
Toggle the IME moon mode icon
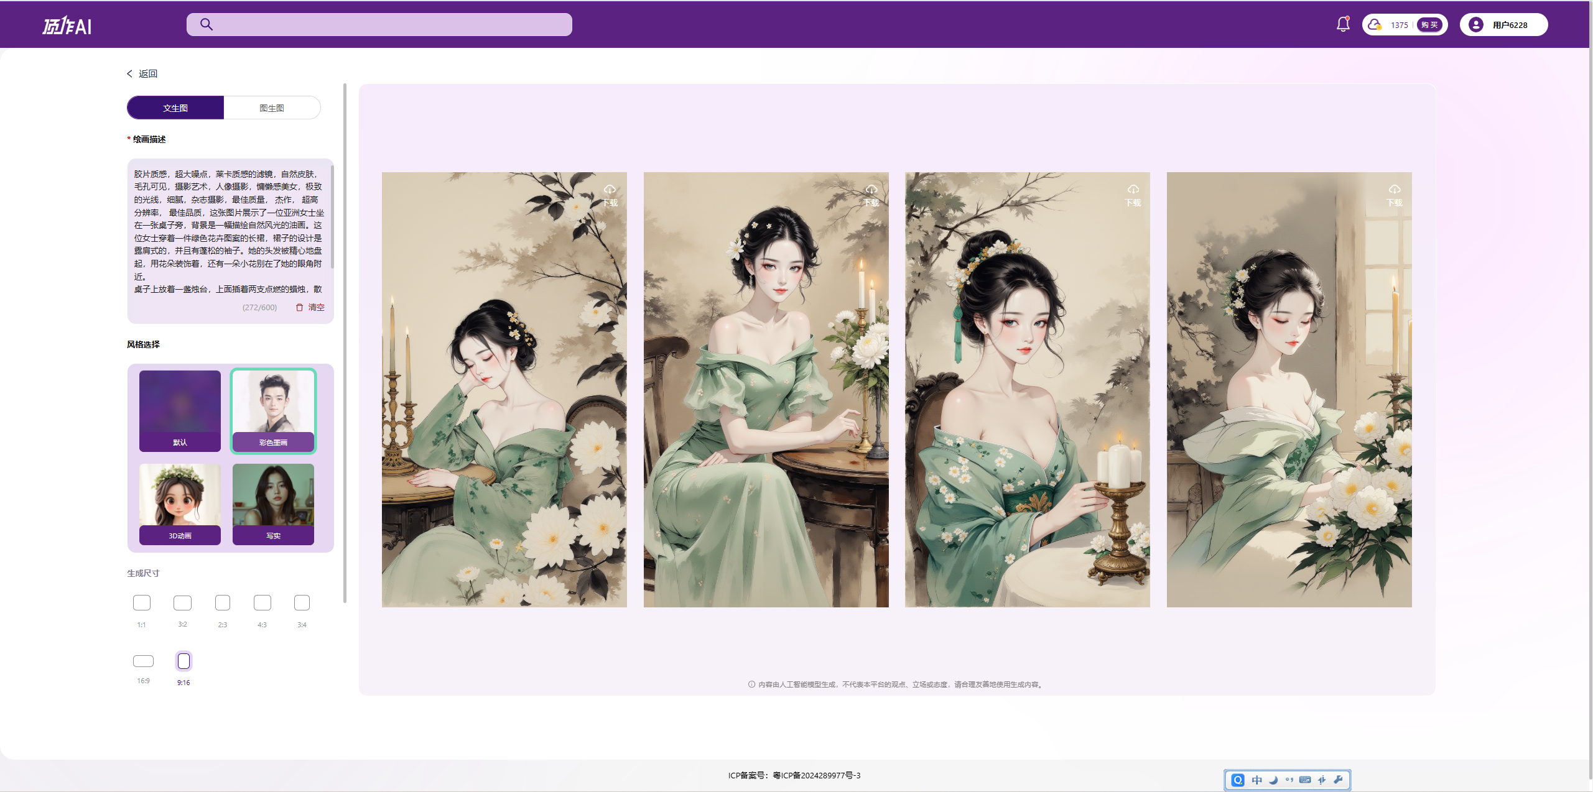tap(1273, 780)
